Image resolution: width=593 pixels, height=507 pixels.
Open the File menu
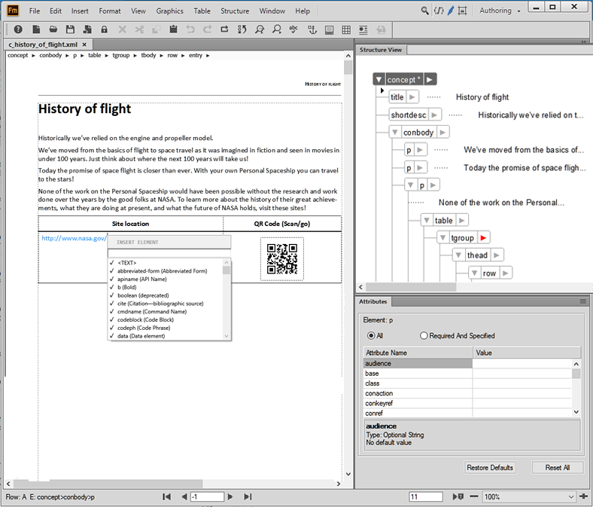(35, 11)
